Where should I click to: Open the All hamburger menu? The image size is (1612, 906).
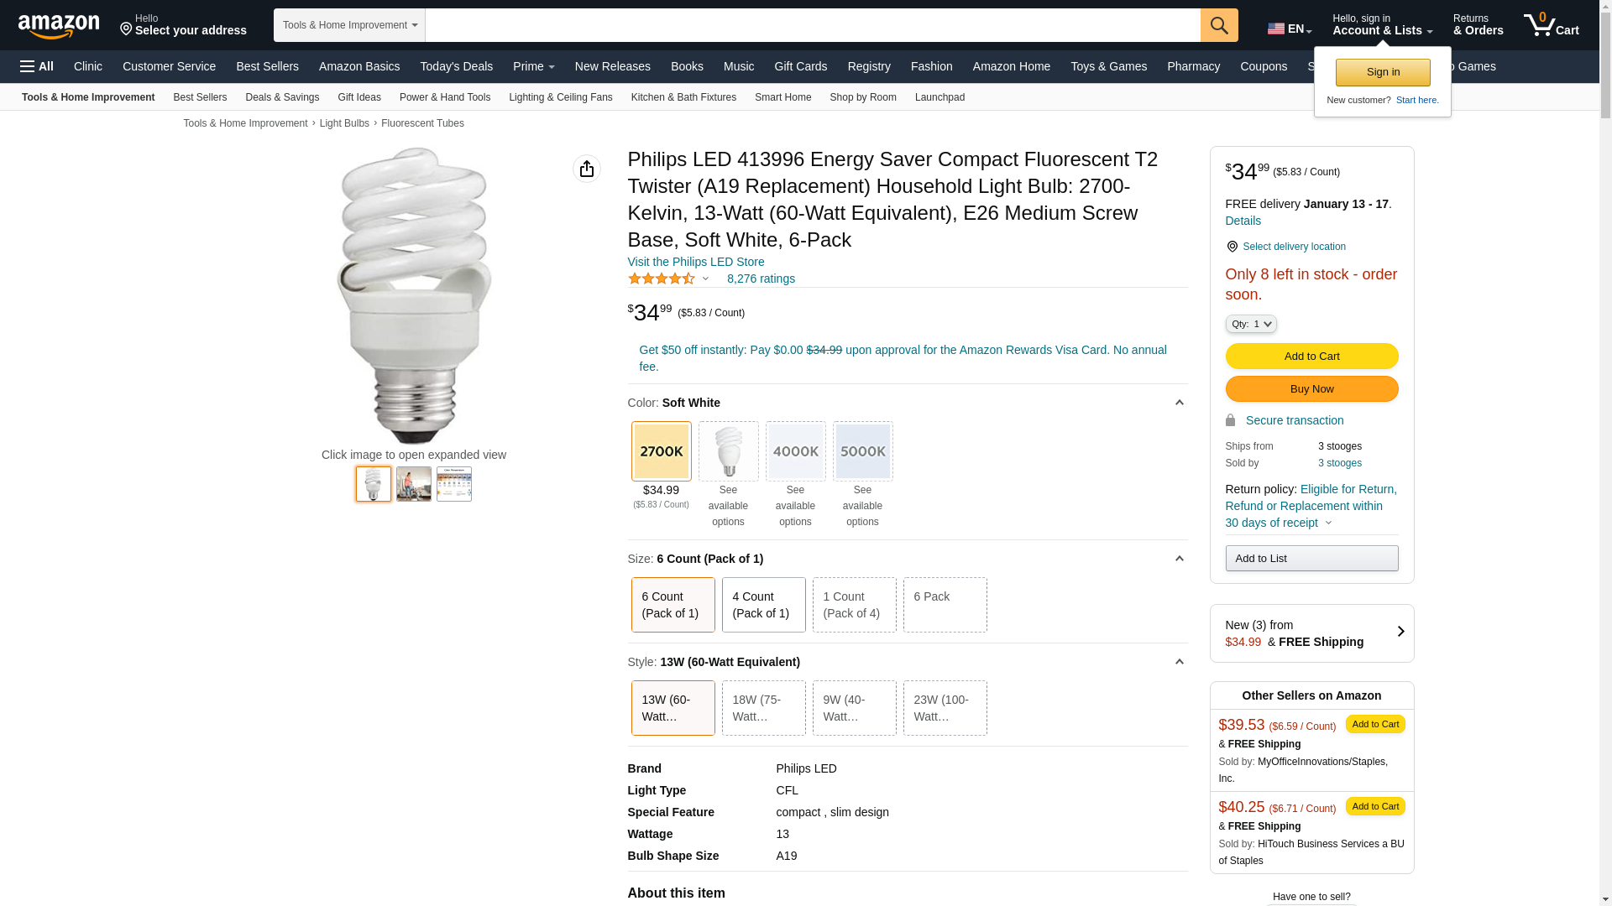click(37, 66)
